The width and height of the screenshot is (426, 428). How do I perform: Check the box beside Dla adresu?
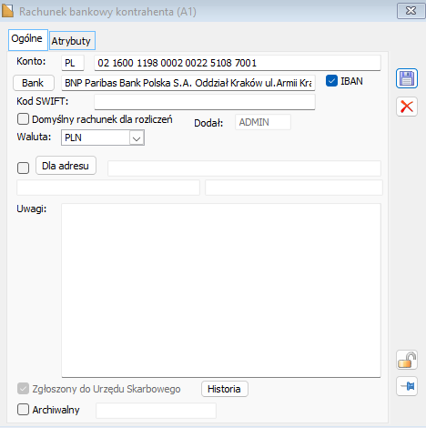pos(23,168)
